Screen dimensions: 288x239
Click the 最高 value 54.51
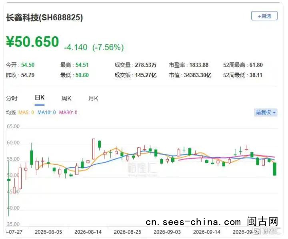point(82,65)
